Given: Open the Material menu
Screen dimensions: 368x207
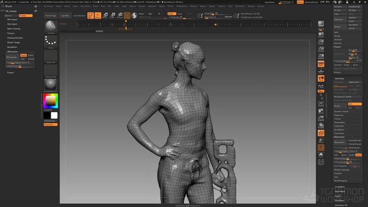Looking at the screenshot, I should click(152, 7).
